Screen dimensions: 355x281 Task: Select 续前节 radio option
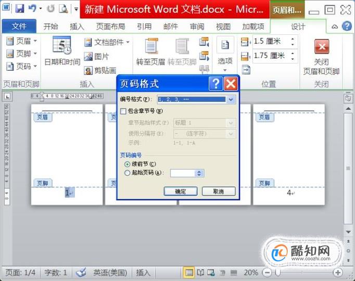tap(127, 164)
